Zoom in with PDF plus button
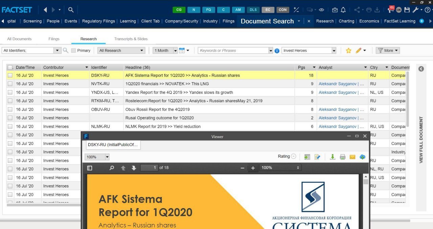Image resolution: width=433 pixels, height=229 pixels. 253,168
